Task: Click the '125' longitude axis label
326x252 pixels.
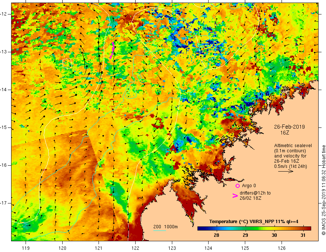Action: click(x=245, y=248)
